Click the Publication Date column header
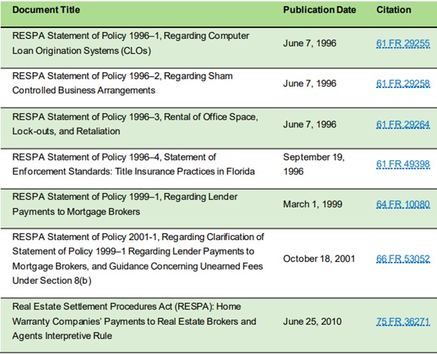The image size is (437, 354). point(319,10)
